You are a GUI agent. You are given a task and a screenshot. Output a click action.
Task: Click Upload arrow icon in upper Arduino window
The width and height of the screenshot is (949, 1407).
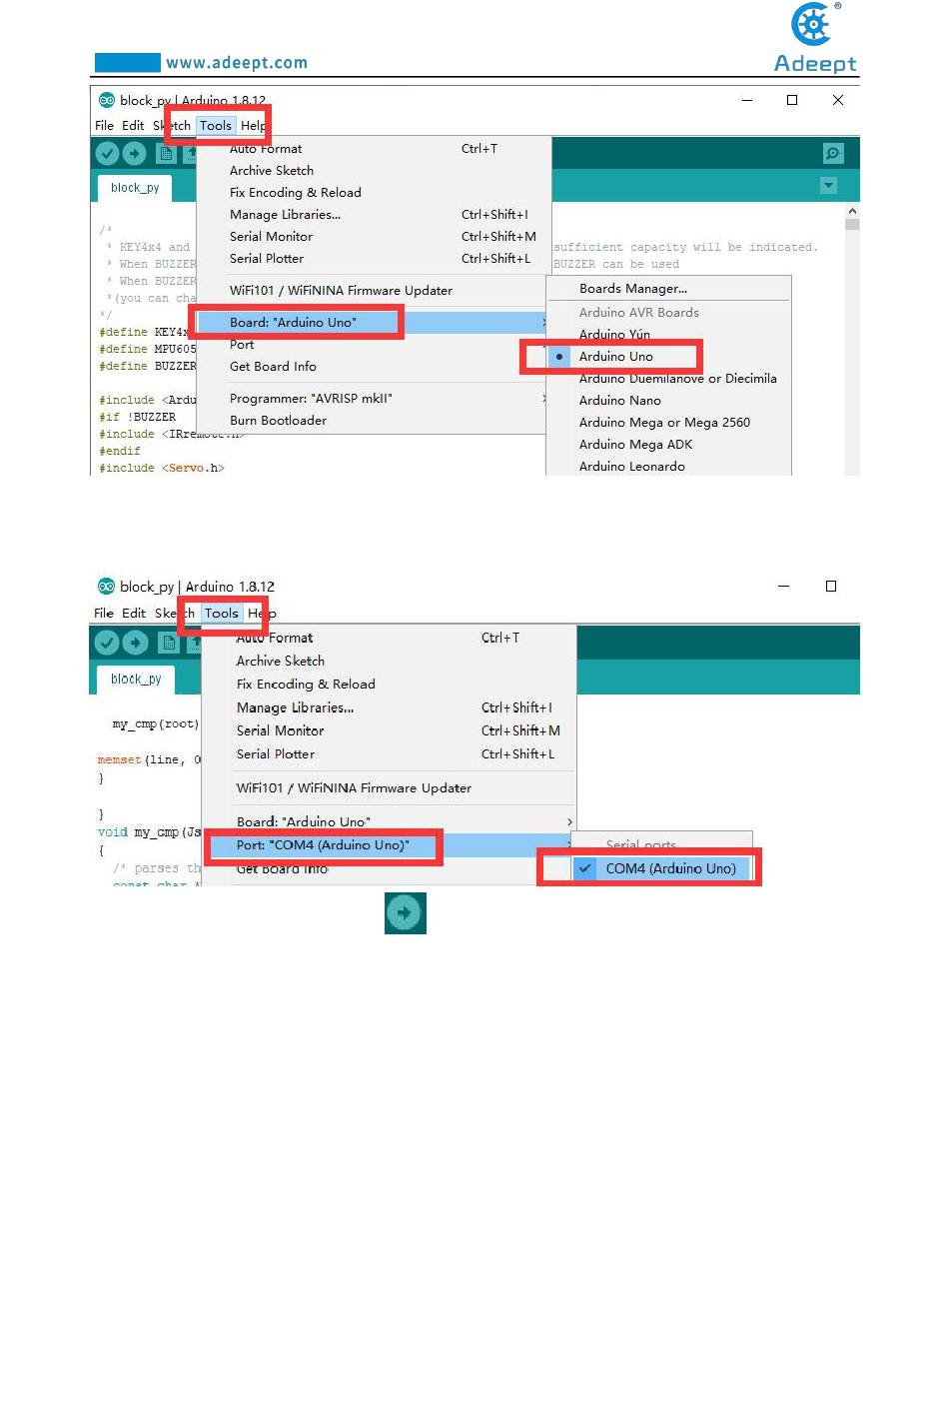pos(134,153)
